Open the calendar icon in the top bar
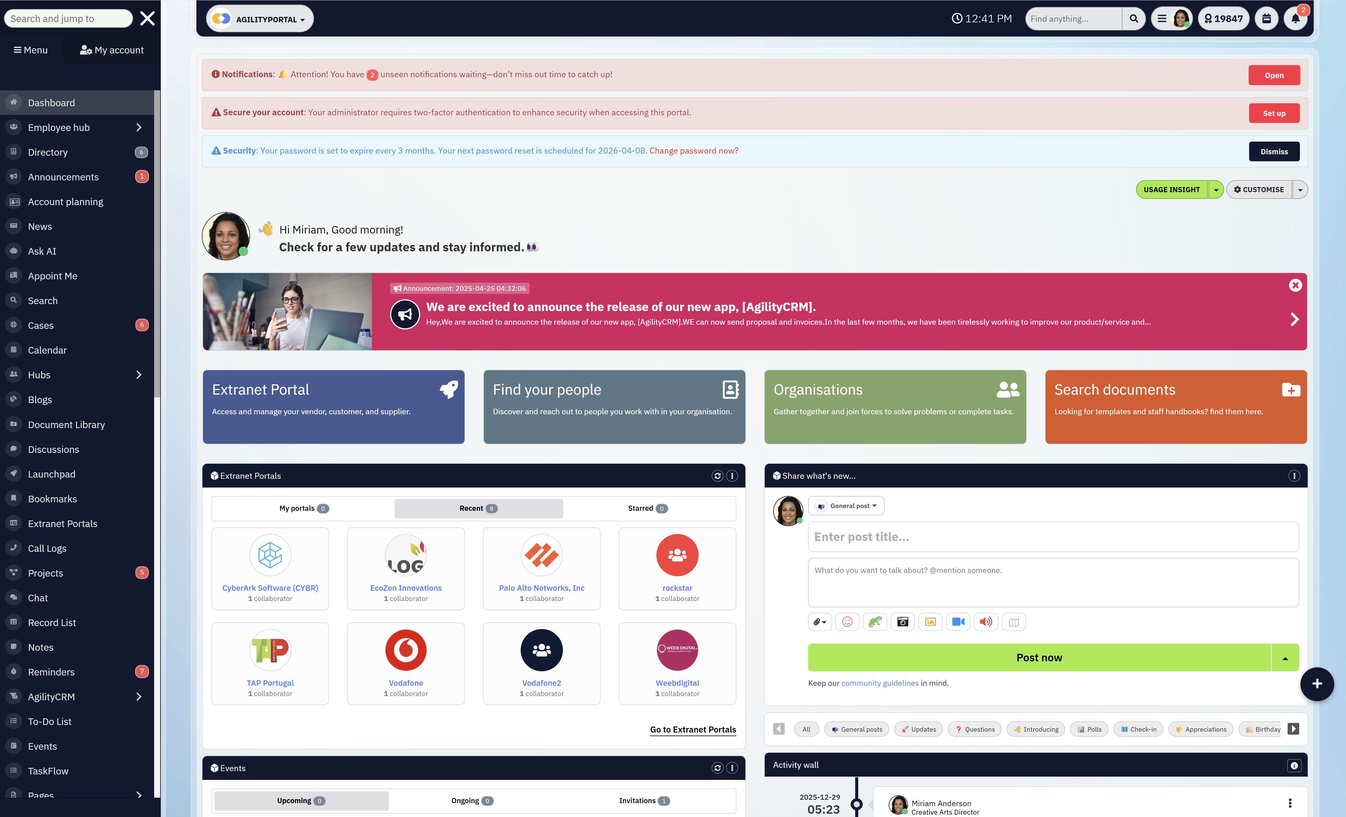The height and width of the screenshot is (817, 1346). tap(1266, 18)
